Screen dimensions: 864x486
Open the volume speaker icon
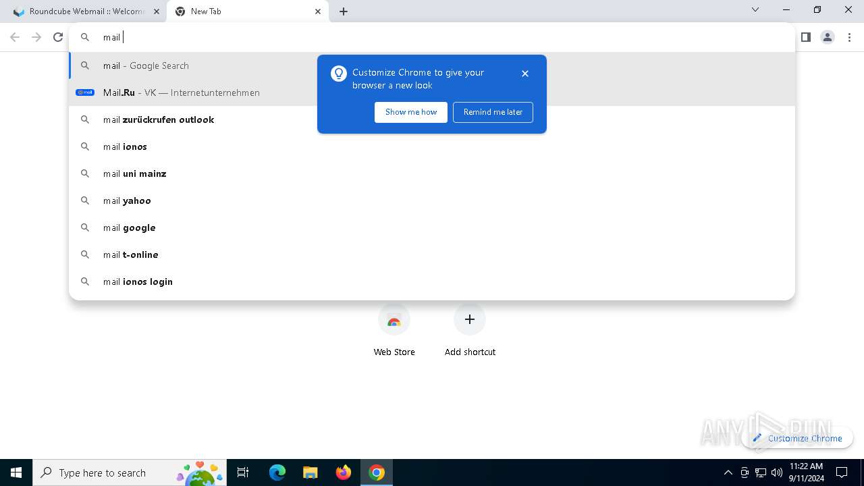pyautogui.click(x=777, y=473)
